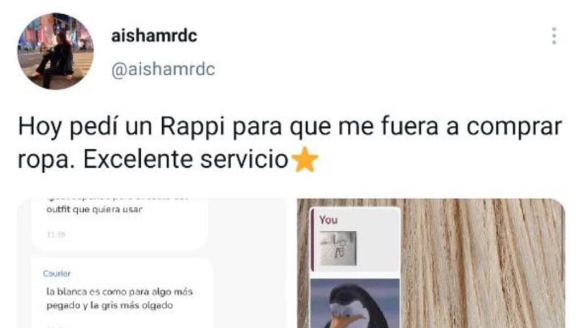This screenshot has height=328, width=583.
Task: Click the 'Hoy pedí un' tweet opening words
Action: click(85, 127)
